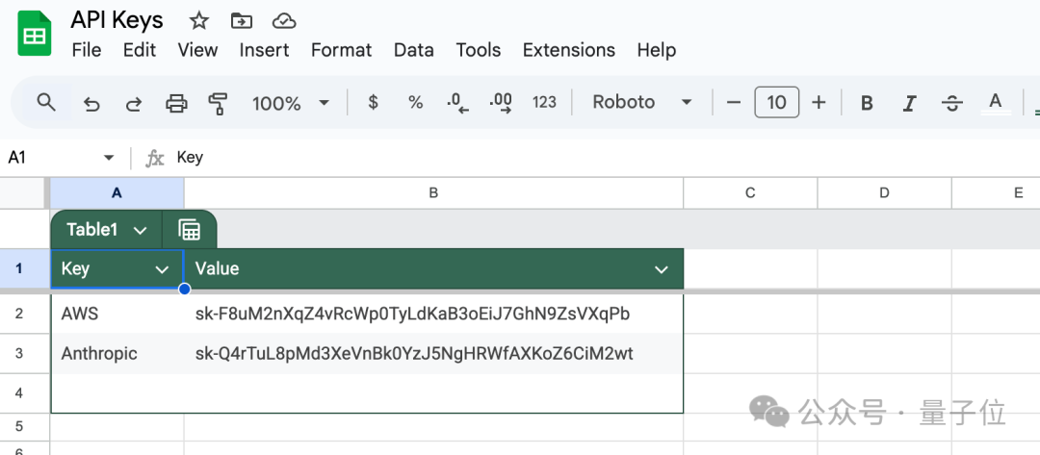Click the table calculator icon

coord(189,230)
